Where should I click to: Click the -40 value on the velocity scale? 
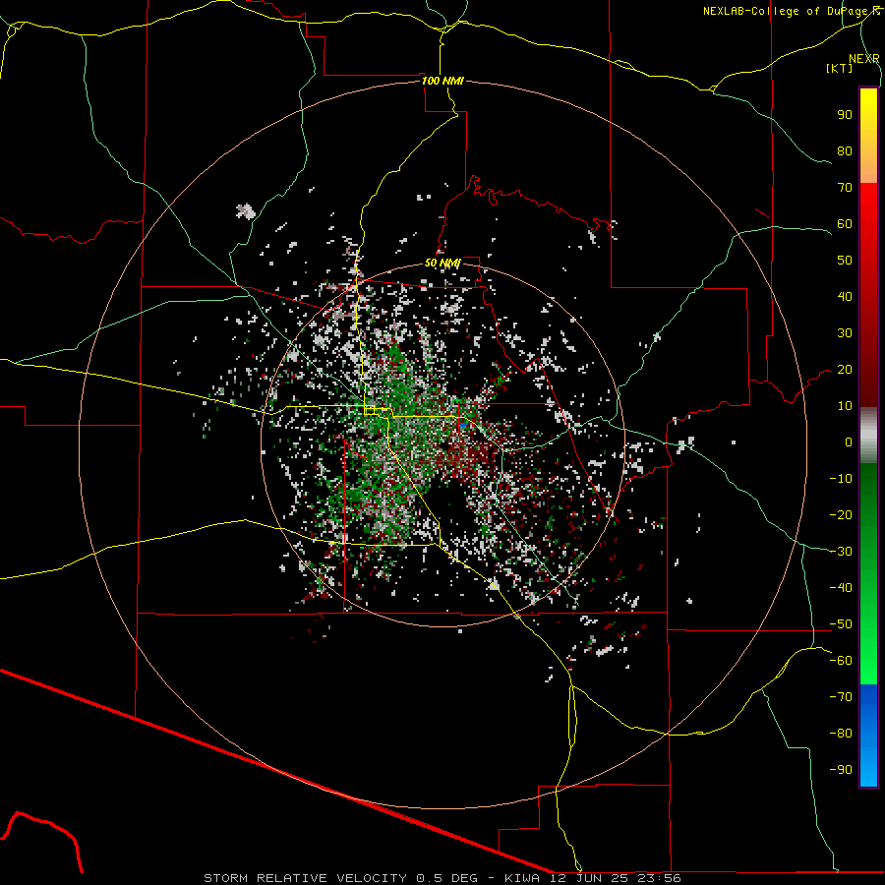click(841, 588)
